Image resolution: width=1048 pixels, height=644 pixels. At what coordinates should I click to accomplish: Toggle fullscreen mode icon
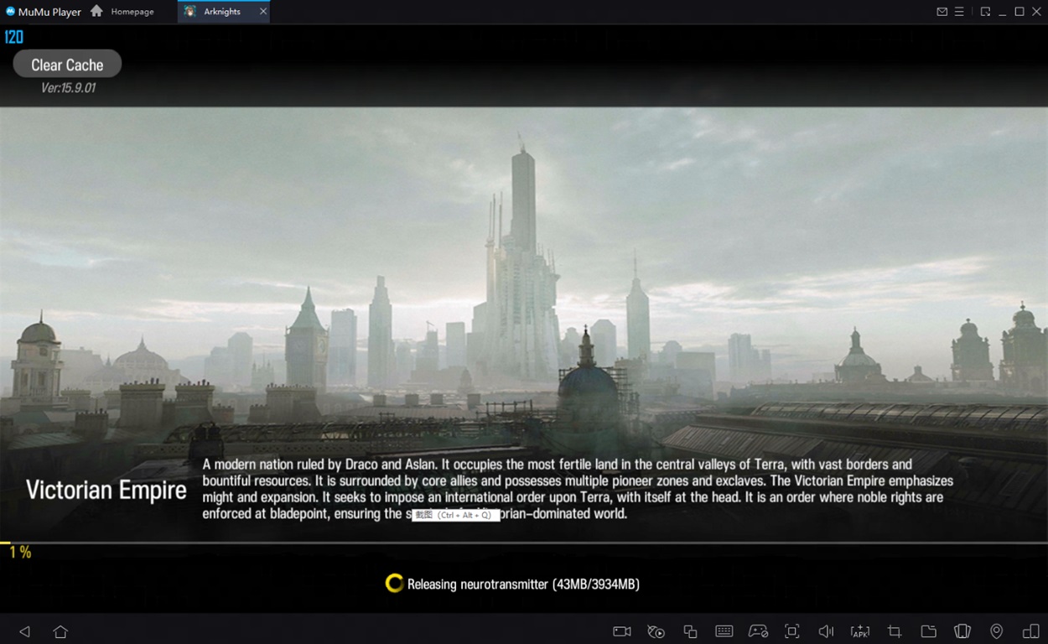click(792, 631)
